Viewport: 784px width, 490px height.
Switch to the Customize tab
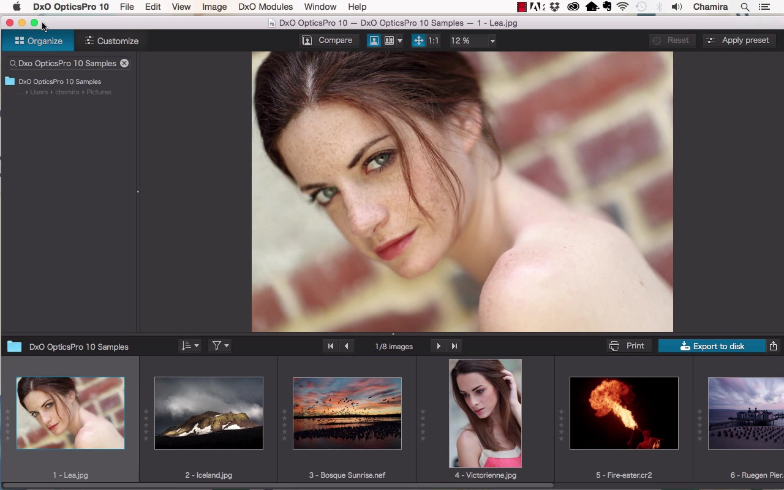click(111, 41)
